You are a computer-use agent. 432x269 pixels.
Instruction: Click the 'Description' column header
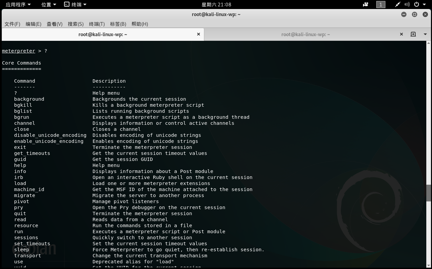109,81
